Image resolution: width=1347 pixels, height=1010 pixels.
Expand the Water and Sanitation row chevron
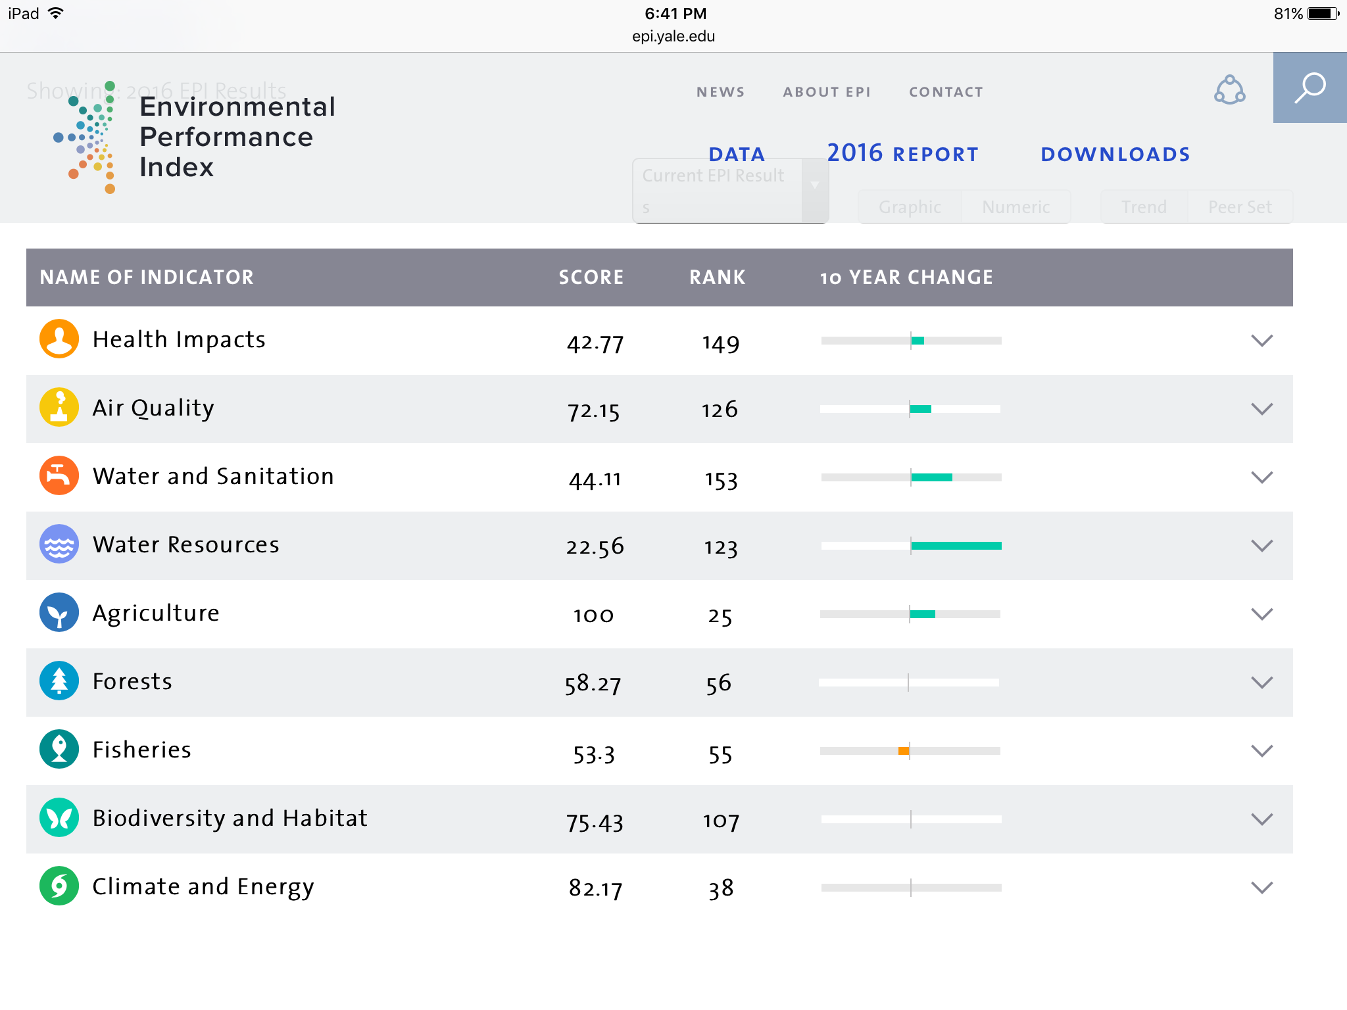pyautogui.click(x=1261, y=477)
